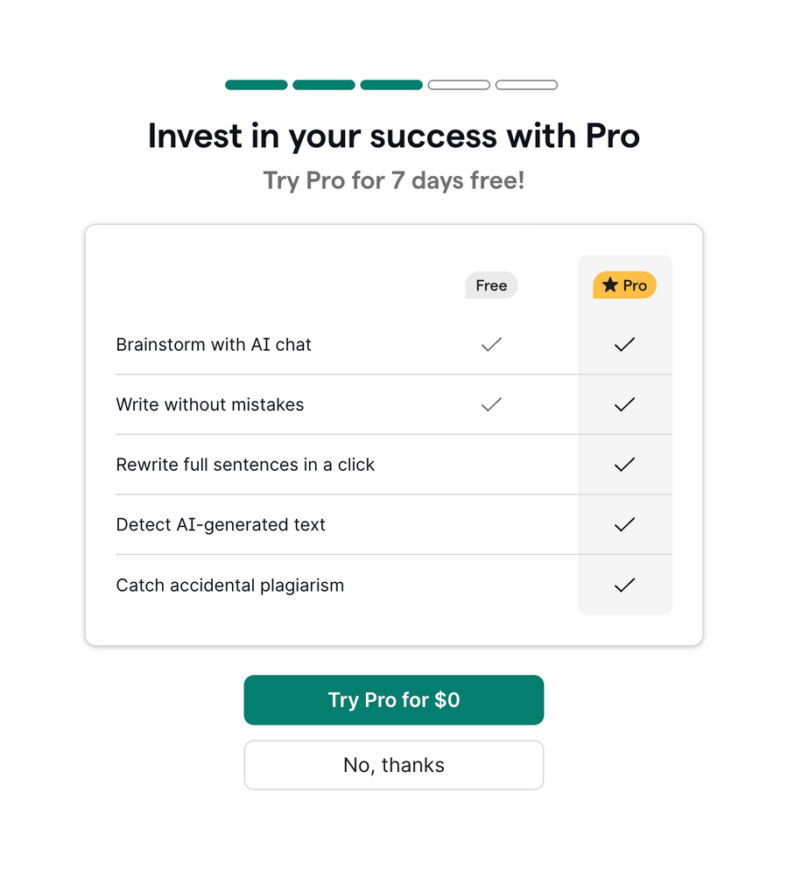Click the Free checkmark beside Write without mistakes
Image resolution: width=788 pixels, height=870 pixels.
coord(491,404)
